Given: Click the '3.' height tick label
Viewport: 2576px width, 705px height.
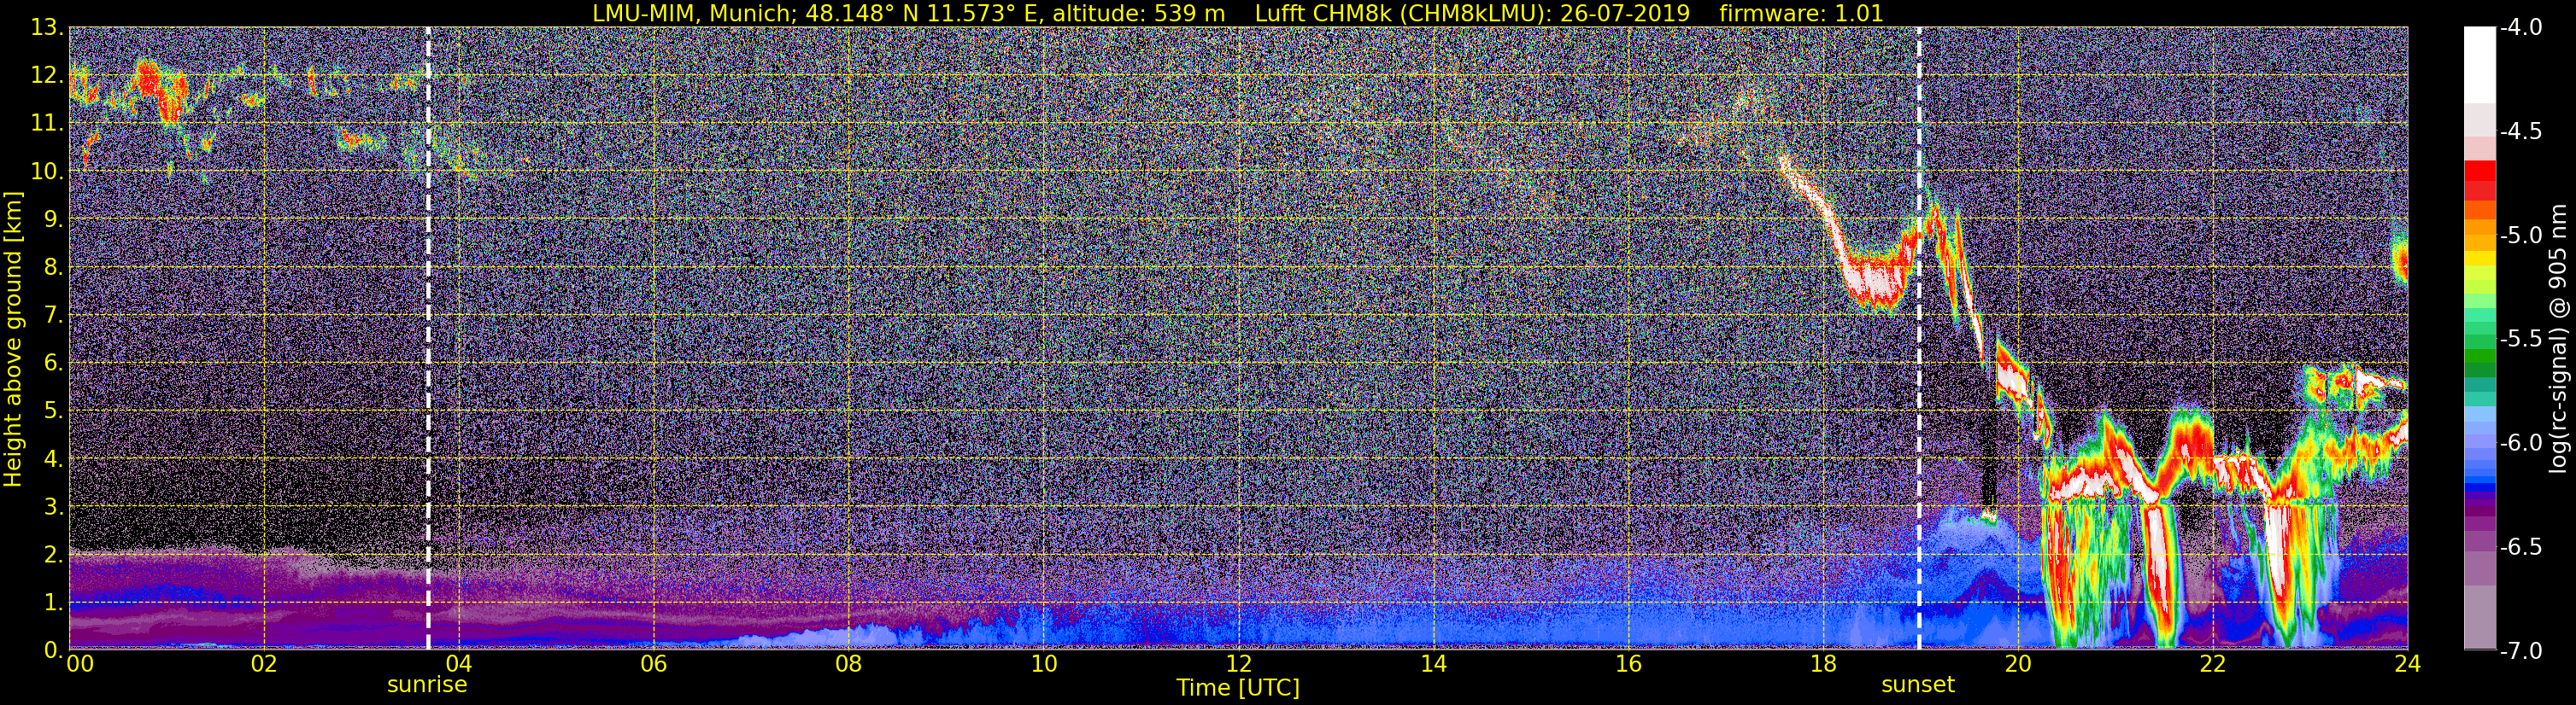Looking at the screenshot, I should click(x=52, y=507).
